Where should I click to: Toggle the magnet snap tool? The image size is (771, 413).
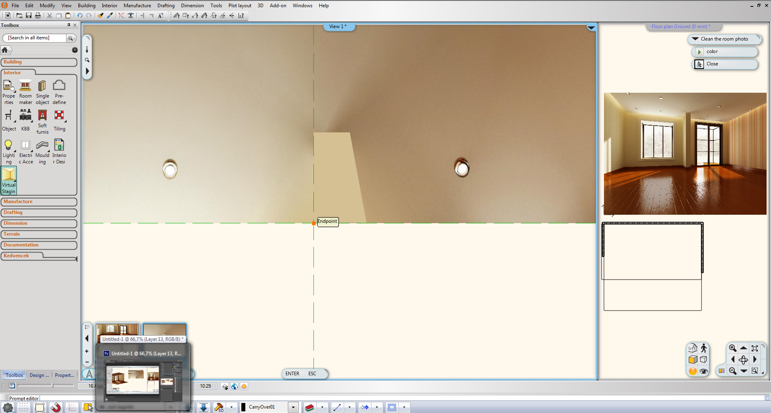coord(56,407)
